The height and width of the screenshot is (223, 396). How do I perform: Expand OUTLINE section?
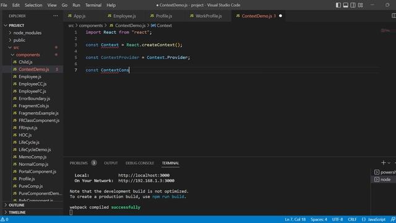(17, 205)
